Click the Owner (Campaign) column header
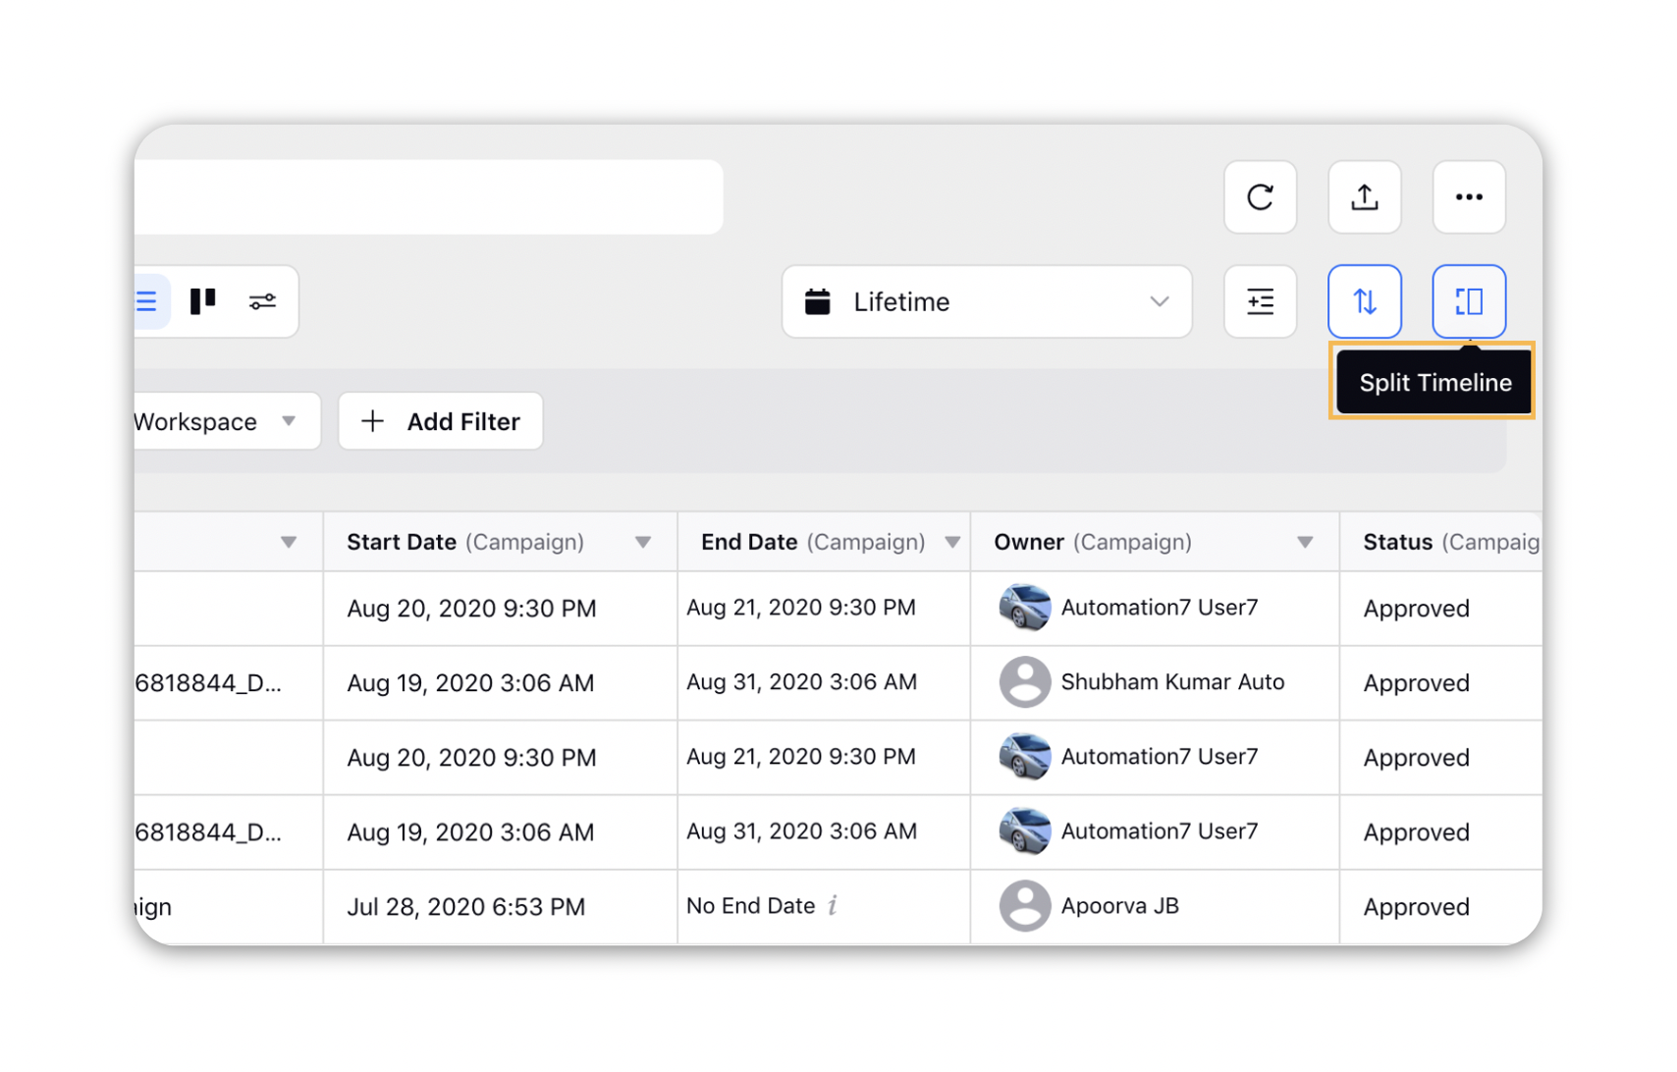 click(1155, 542)
